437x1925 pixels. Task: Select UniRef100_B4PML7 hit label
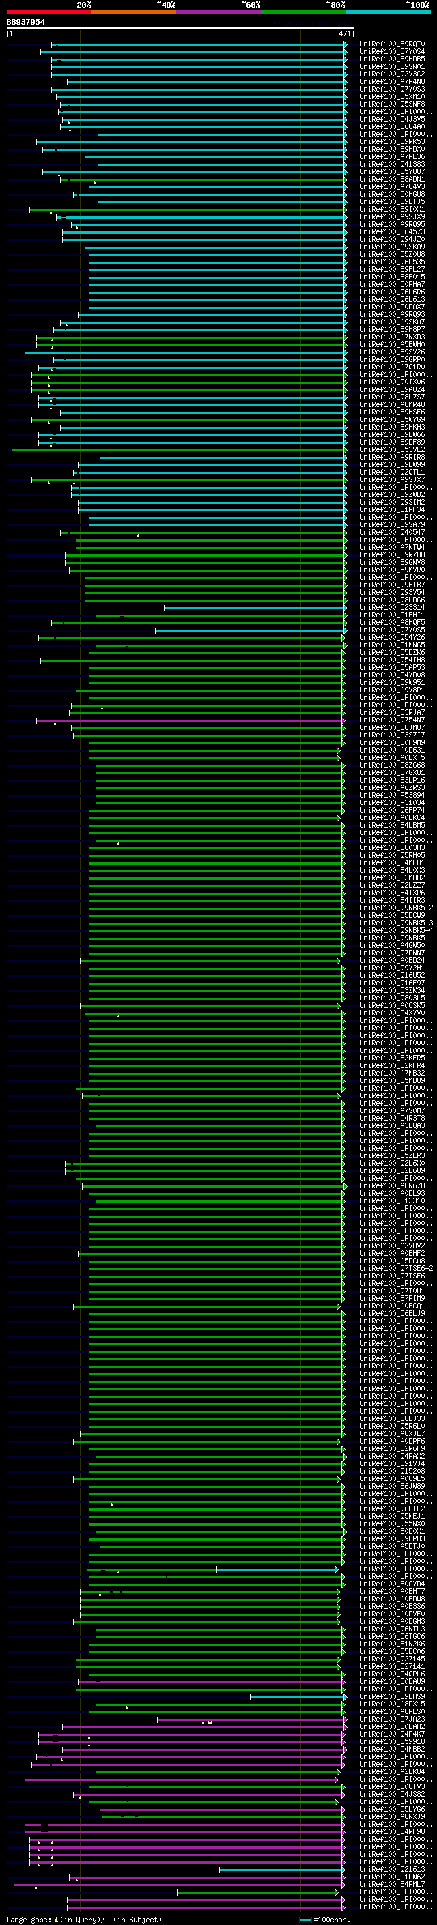pyautogui.click(x=391, y=1884)
